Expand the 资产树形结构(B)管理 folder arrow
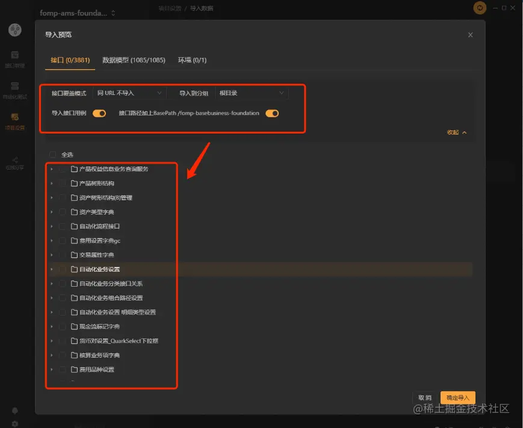The width and height of the screenshot is (523, 428). click(52, 198)
